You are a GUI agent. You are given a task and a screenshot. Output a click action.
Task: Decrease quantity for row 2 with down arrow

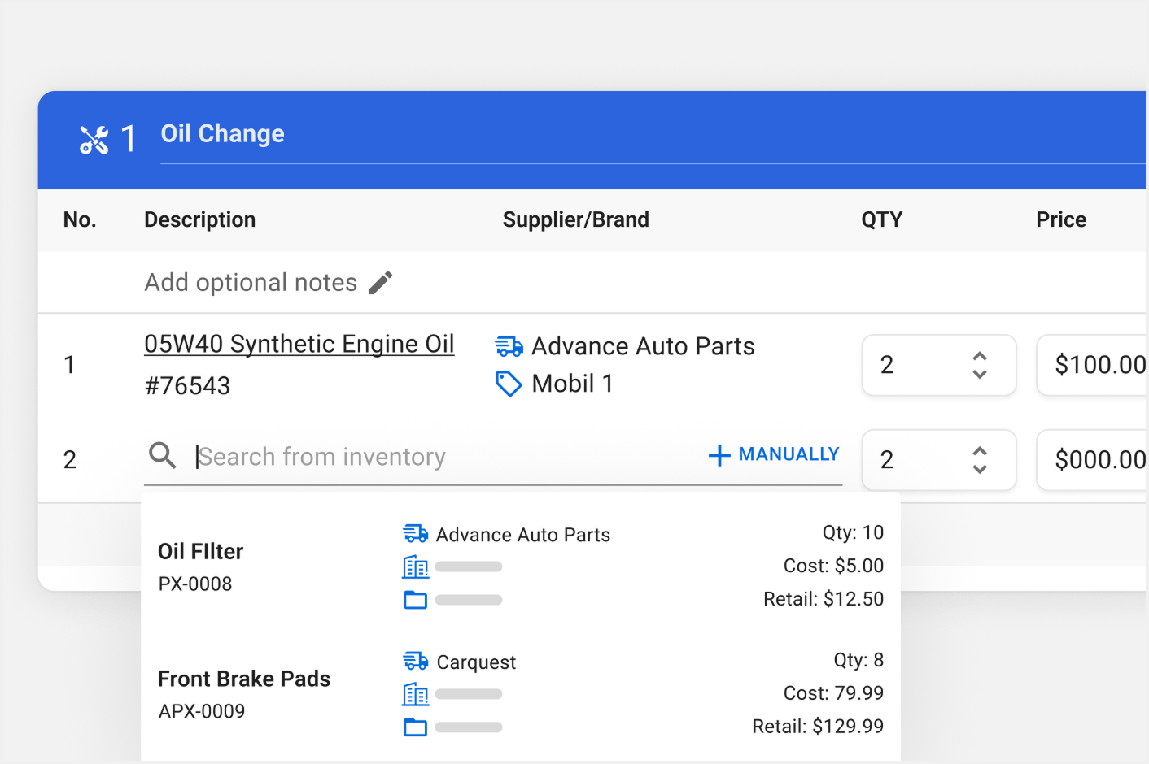tap(980, 469)
